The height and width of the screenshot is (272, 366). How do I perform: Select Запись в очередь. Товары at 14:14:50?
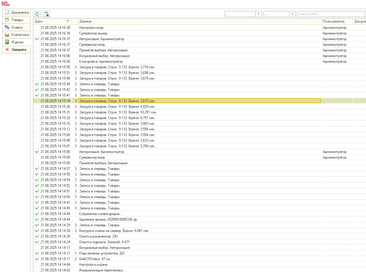(x=199, y=197)
